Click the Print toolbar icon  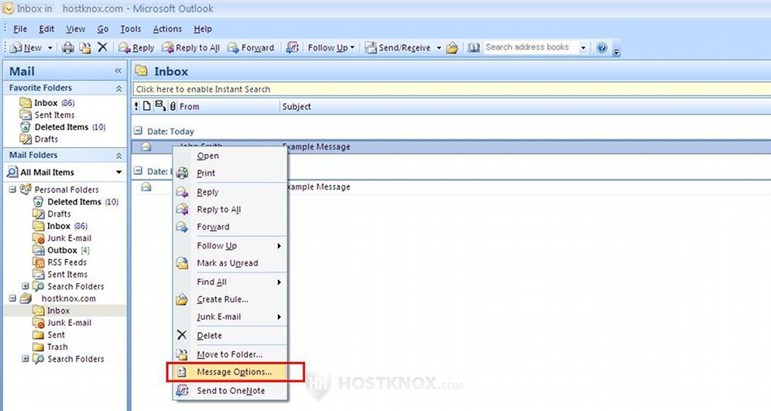pyautogui.click(x=68, y=48)
